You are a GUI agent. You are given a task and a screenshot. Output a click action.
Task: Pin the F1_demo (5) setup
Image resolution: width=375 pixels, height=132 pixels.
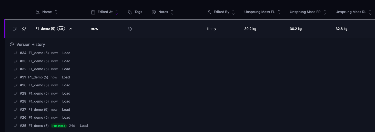[24, 29]
